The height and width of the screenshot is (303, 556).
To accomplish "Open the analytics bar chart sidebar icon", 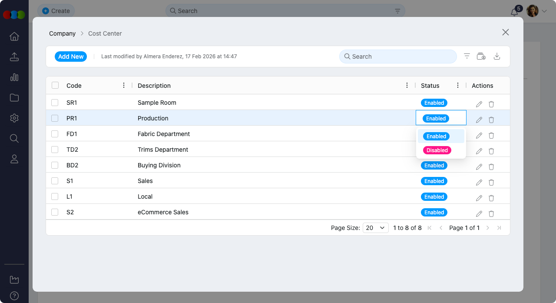I will (14, 77).
